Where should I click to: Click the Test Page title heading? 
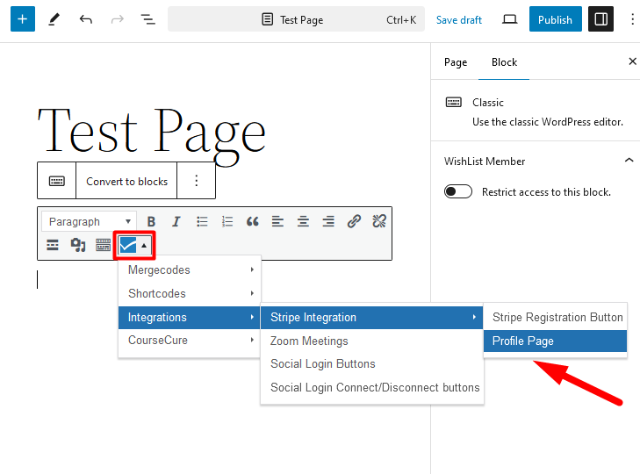point(151,130)
